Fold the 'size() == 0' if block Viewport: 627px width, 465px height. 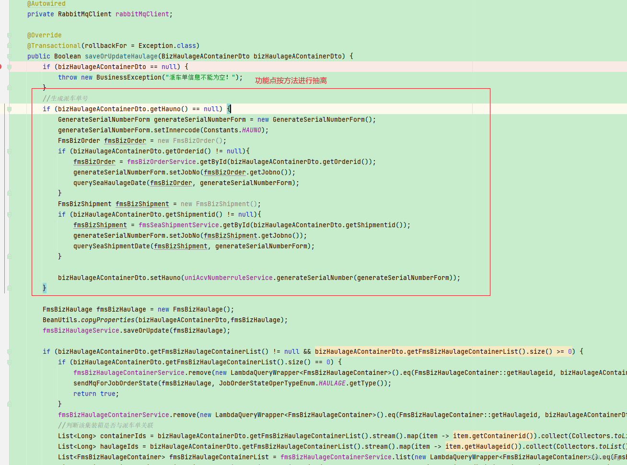(9, 362)
